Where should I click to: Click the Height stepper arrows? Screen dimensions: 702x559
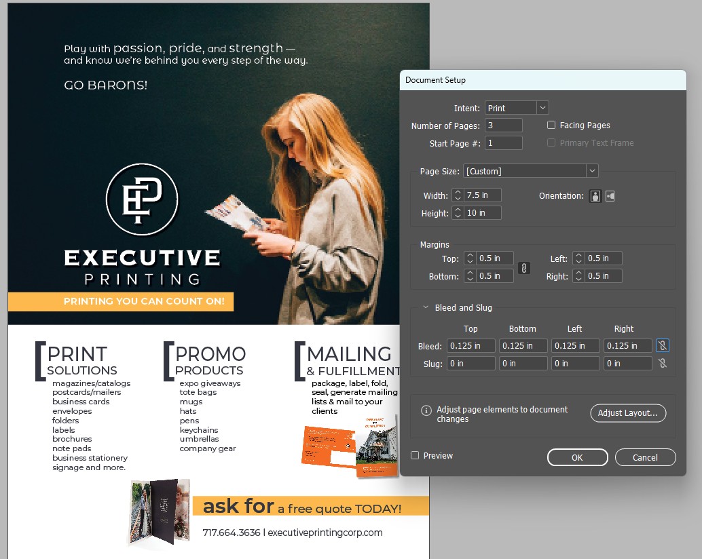click(458, 213)
